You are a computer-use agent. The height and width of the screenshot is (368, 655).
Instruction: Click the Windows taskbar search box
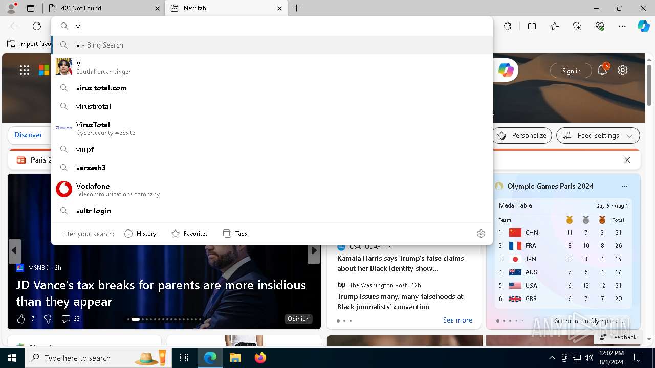[98, 358]
